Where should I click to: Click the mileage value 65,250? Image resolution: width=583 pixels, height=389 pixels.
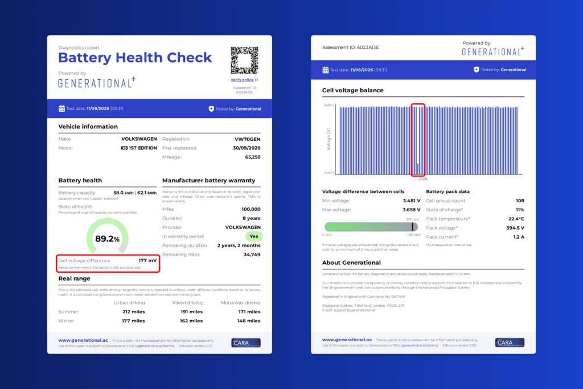(253, 157)
